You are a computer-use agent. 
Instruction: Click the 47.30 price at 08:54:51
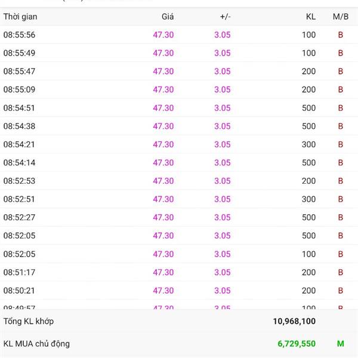point(163,108)
